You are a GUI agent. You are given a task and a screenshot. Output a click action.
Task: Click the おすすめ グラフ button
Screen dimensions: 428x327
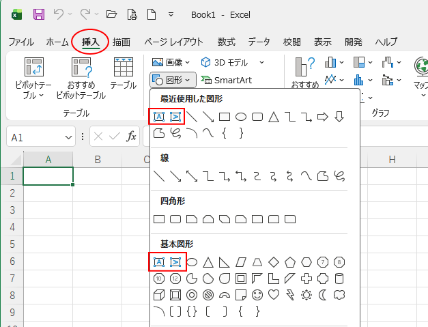[x=305, y=72]
